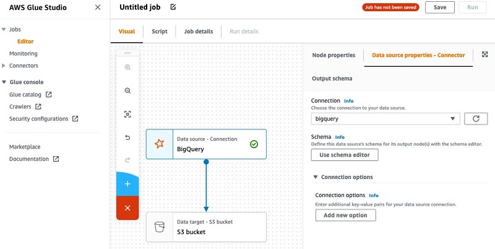Viewport: 495px width, 249px height.
Task: Open Documentation external link icon
Action: [x=56, y=159]
